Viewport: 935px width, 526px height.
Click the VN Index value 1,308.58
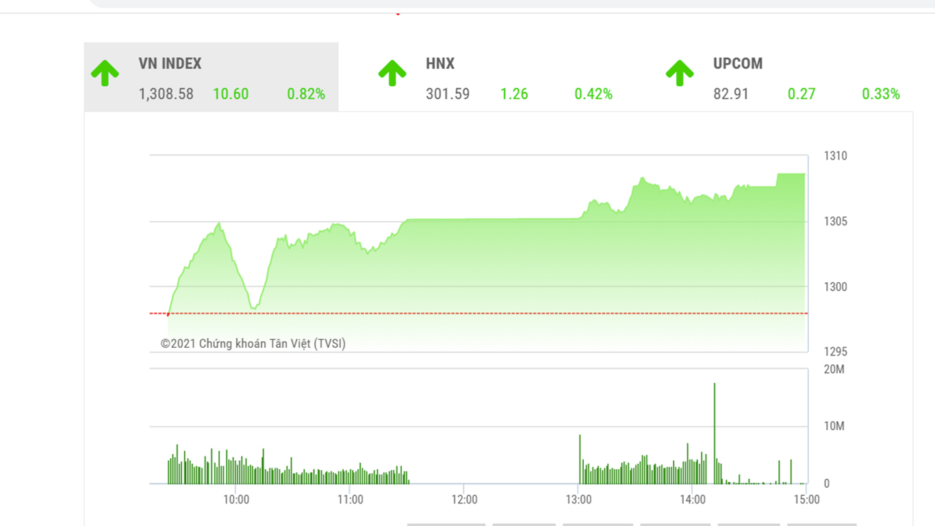166,94
